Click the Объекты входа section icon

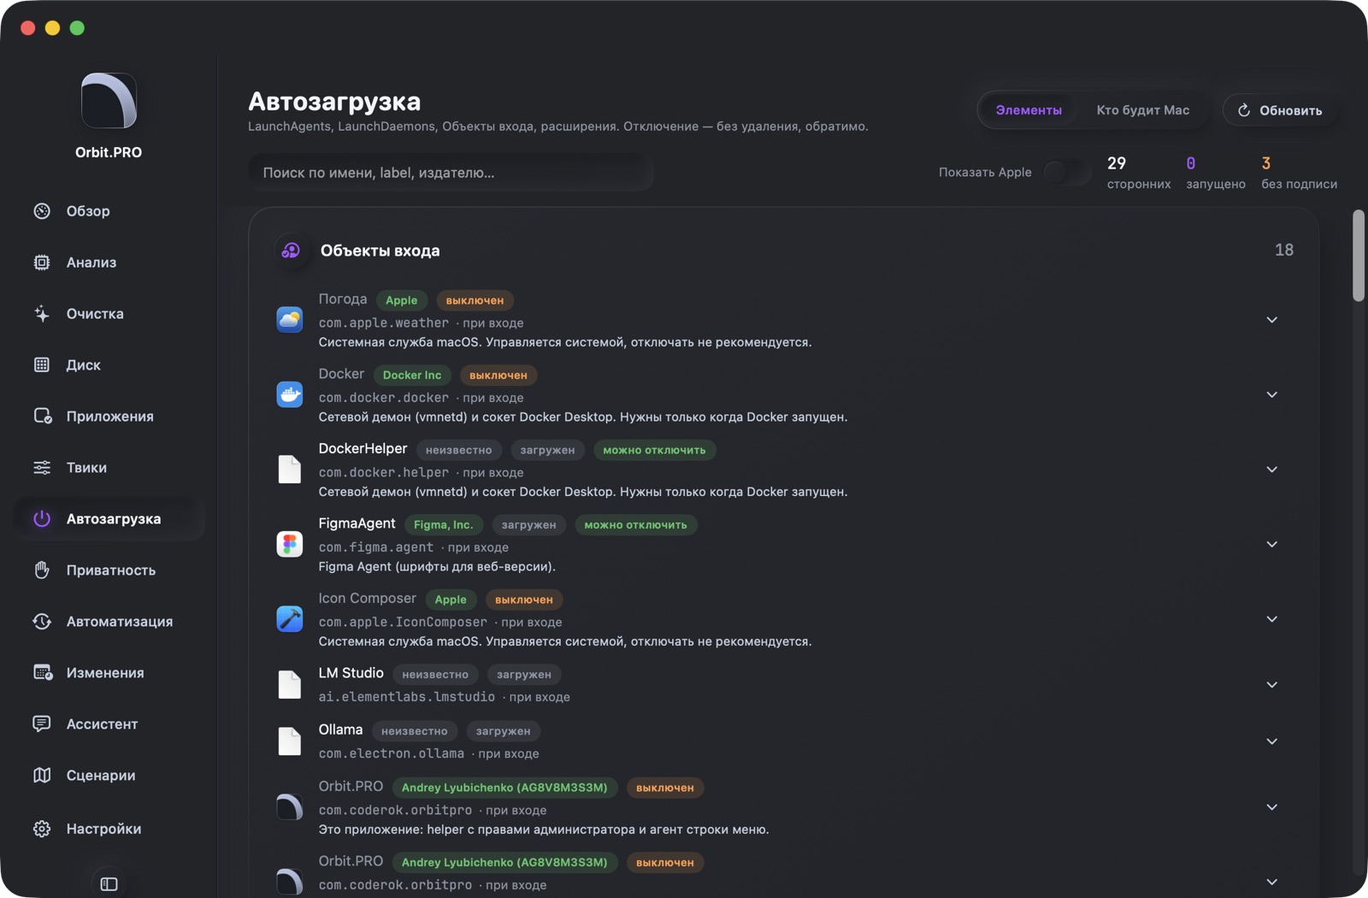point(291,251)
